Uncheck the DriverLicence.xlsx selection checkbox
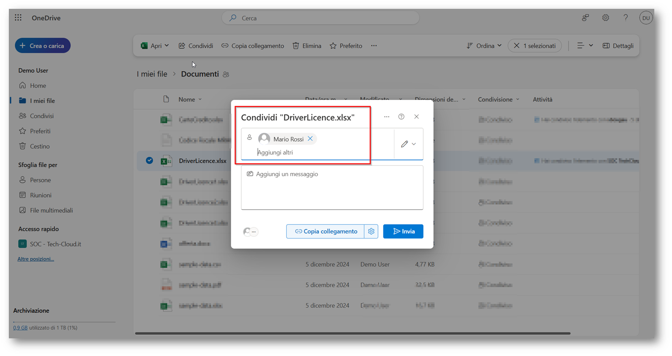Viewport: 672px width, 356px height. 149,161
